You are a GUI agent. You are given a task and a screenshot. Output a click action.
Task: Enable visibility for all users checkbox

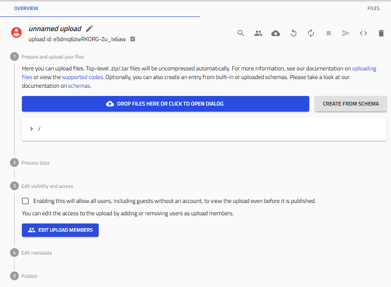pyautogui.click(x=26, y=201)
